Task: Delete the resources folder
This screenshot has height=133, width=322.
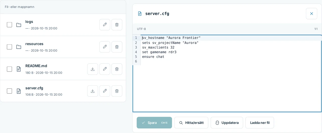Action: click(117, 47)
